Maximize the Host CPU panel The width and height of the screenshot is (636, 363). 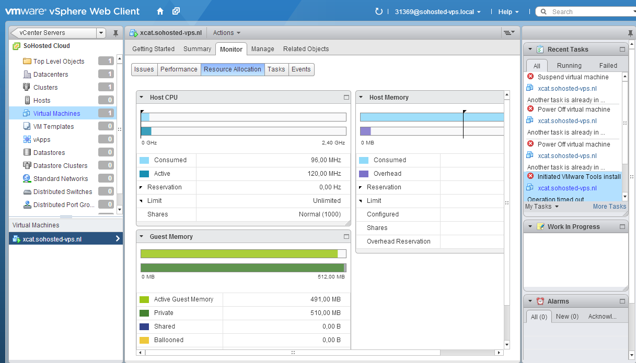(346, 98)
